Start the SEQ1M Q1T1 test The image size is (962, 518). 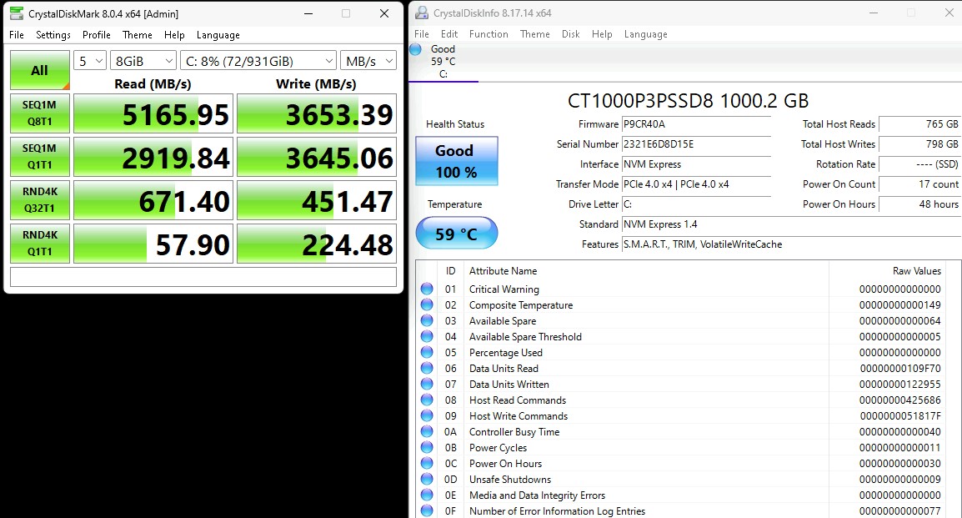pos(40,157)
